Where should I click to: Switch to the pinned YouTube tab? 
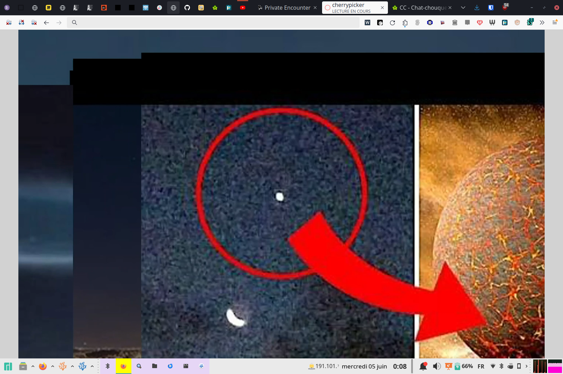(243, 8)
